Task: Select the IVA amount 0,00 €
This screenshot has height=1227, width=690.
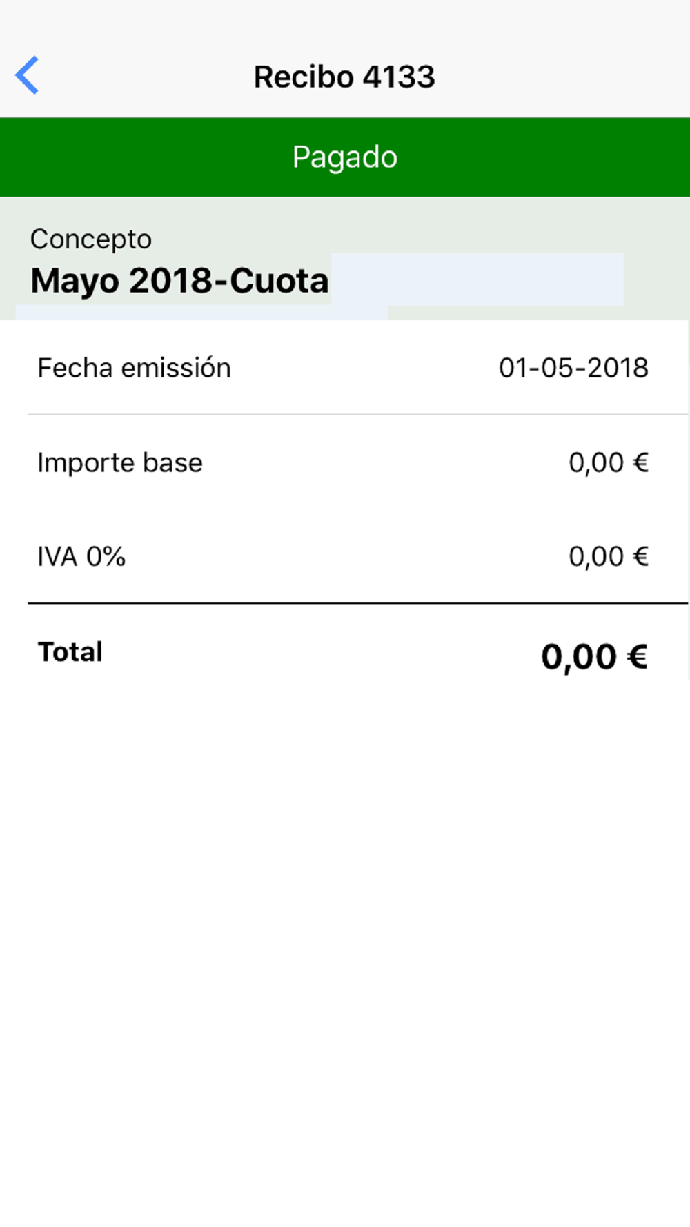Action: [609, 556]
